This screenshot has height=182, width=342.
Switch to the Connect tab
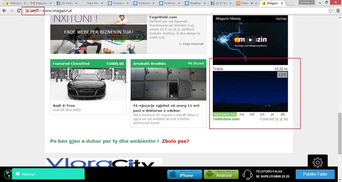point(118,3)
